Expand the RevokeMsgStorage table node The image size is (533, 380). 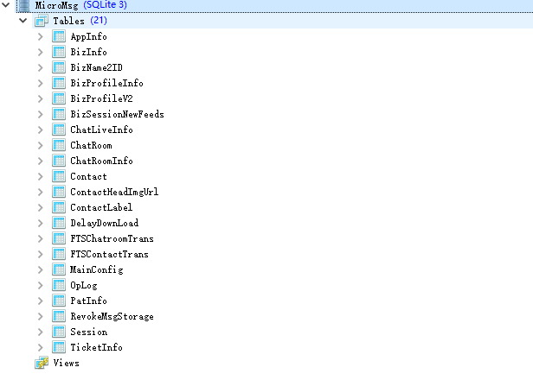point(41,316)
